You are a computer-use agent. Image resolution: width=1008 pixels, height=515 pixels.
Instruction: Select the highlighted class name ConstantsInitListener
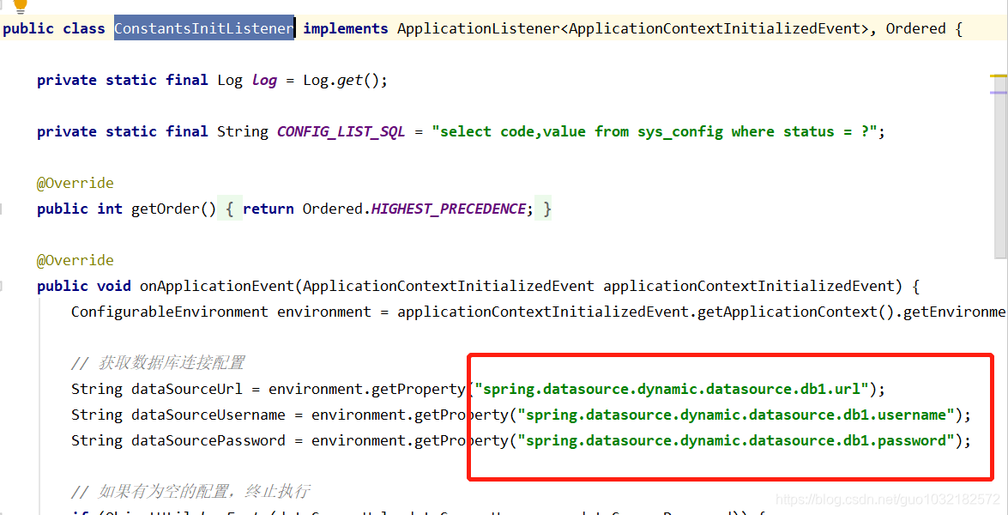coord(203,28)
